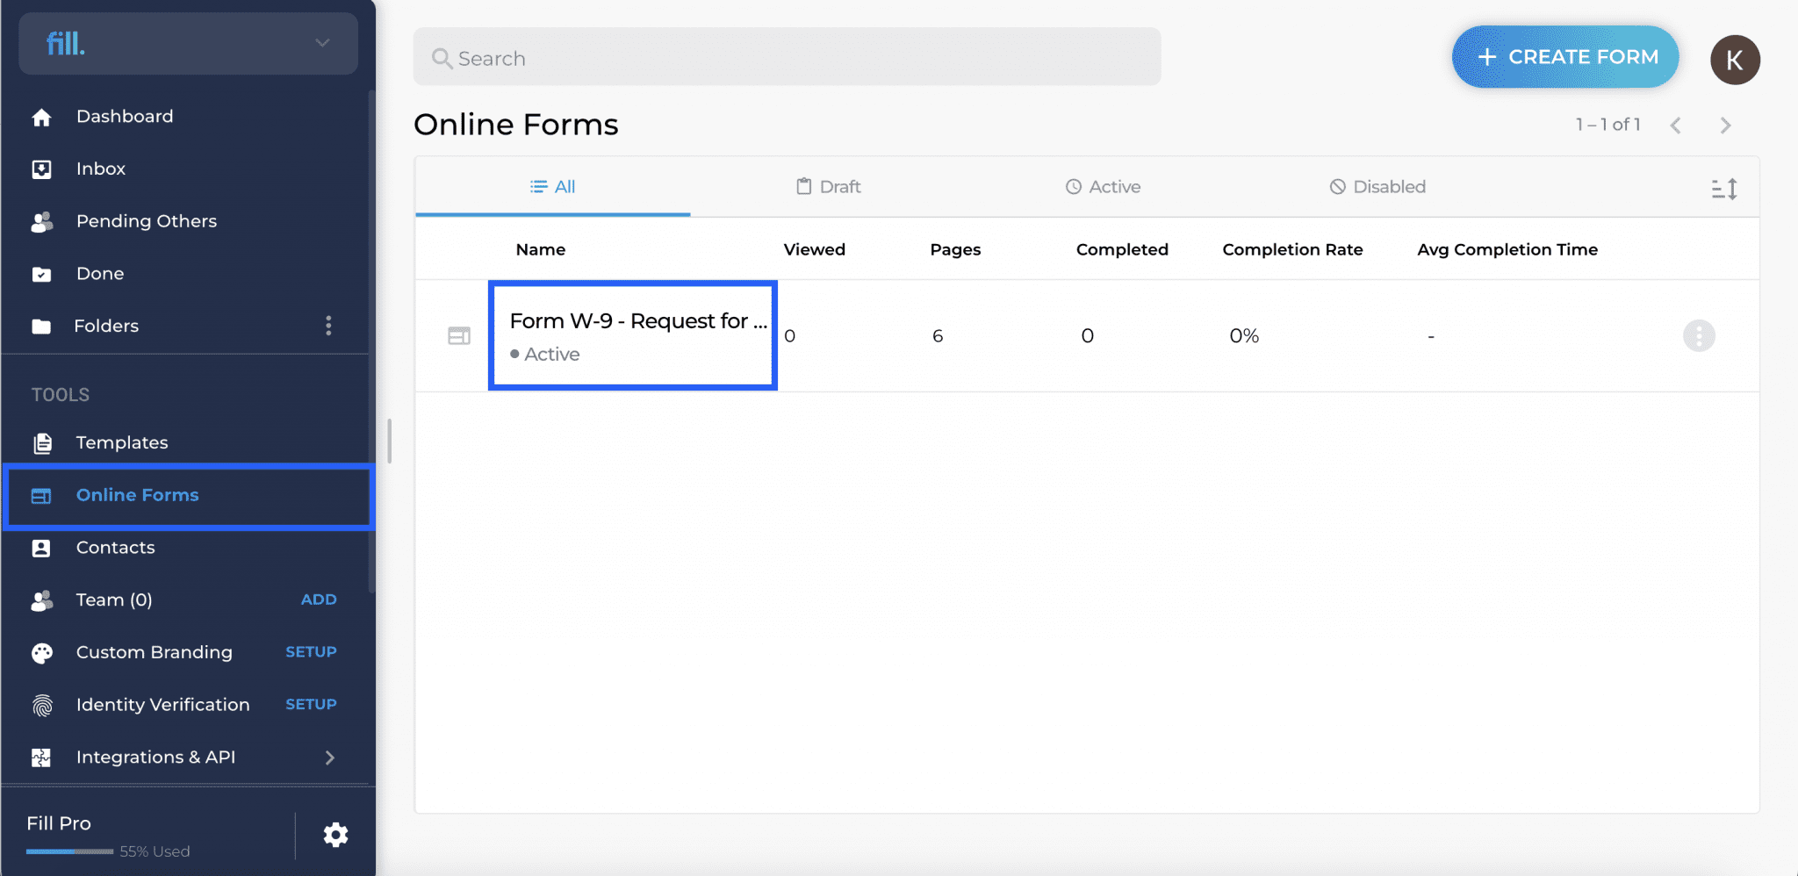Screen dimensions: 1798x876
Task: Open settings gear icon
Action: click(335, 835)
